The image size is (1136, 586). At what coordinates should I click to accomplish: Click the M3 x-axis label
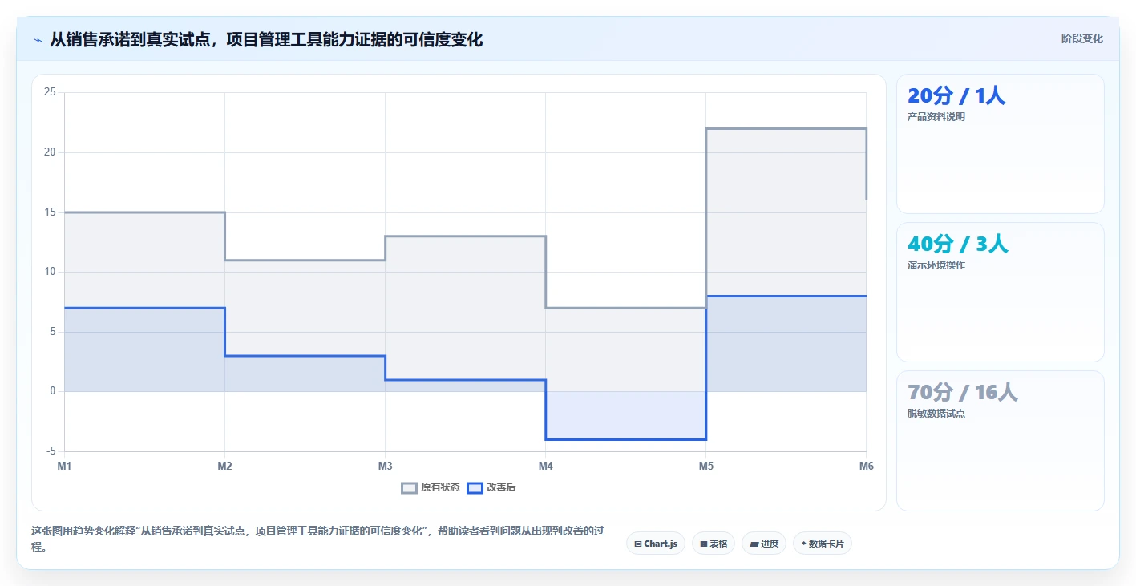tap(385, 466)
